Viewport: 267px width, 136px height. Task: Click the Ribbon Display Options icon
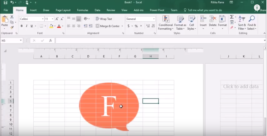pyautogui.click(x=231, y=2)
